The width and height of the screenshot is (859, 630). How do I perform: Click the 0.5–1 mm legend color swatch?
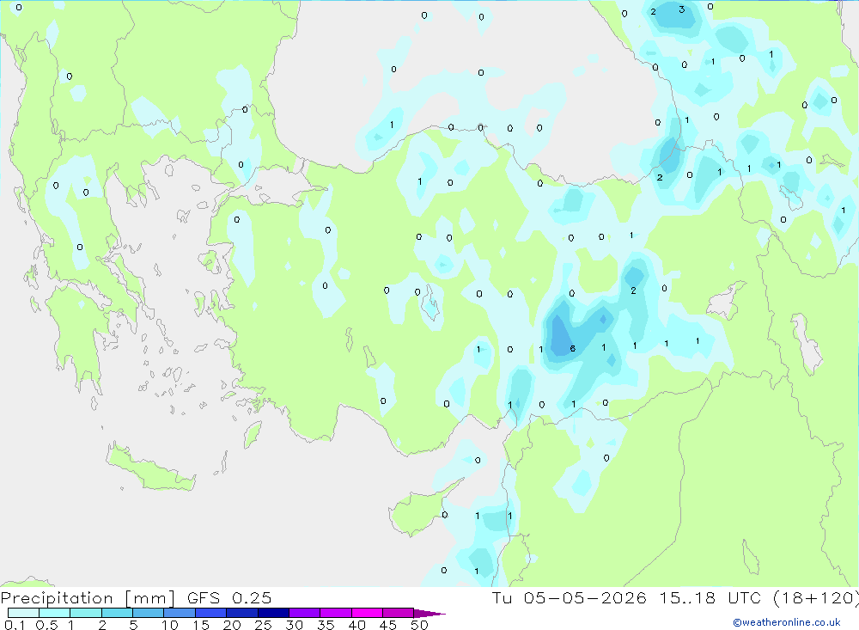click(55, 613)
